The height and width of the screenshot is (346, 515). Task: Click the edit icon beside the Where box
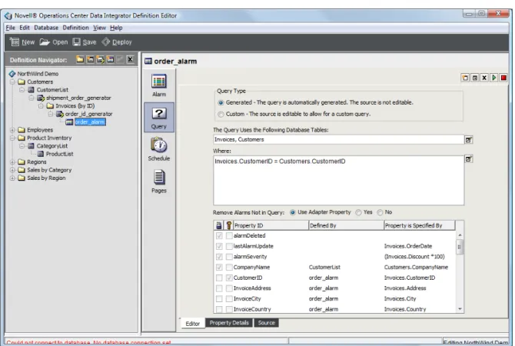point(469,159)
